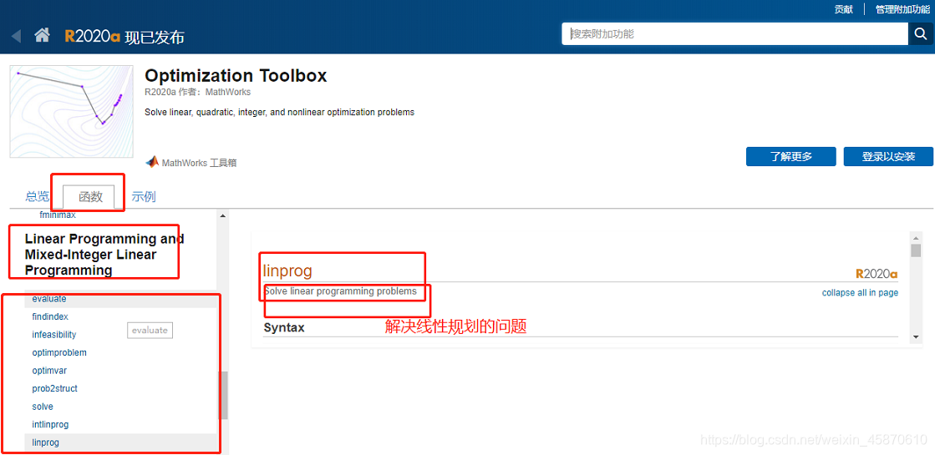This screenshot has height=455, width=935.
Task: Click the MathWorks logo icon
Action: [152, 162]
